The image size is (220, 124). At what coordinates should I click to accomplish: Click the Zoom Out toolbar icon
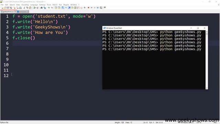[52, 8]
